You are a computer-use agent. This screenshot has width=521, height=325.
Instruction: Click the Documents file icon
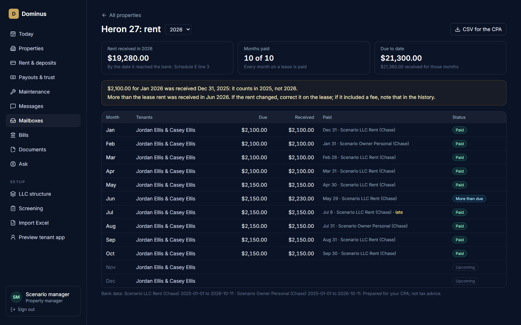[13, 149]
